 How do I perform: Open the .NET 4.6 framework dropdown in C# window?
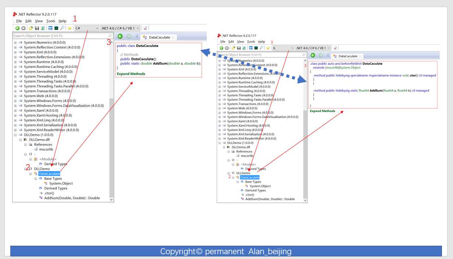(x=121, y=28)
